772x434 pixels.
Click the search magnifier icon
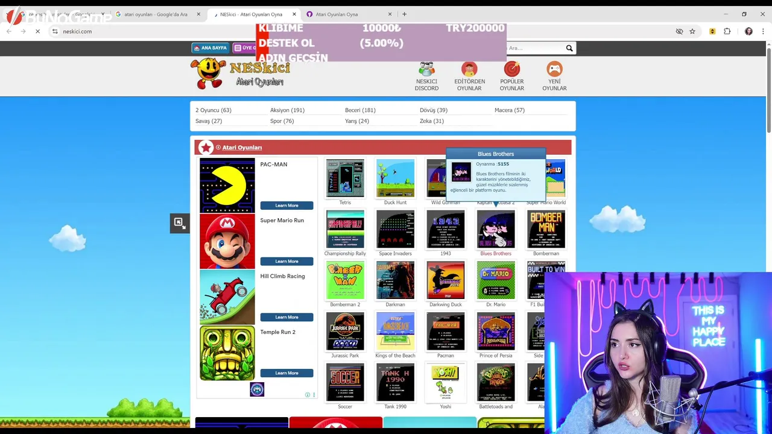(x=569, y=48)
